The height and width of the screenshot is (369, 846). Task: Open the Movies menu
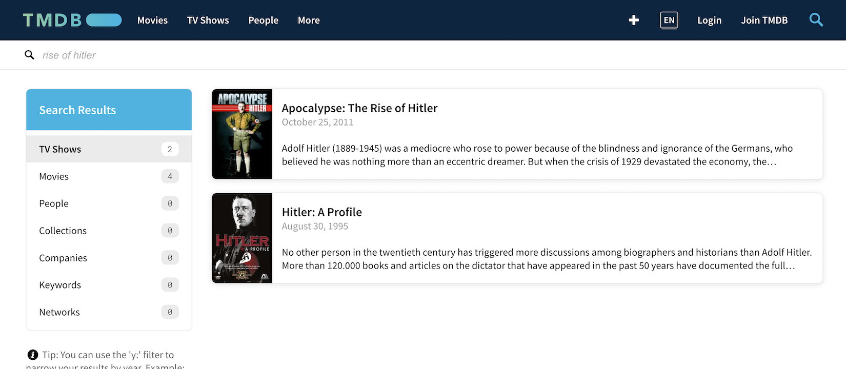click(x=152, y=20)
